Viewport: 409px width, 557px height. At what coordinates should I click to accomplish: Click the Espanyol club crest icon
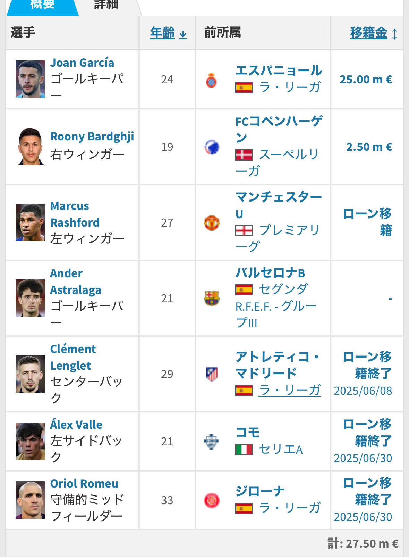211,80
